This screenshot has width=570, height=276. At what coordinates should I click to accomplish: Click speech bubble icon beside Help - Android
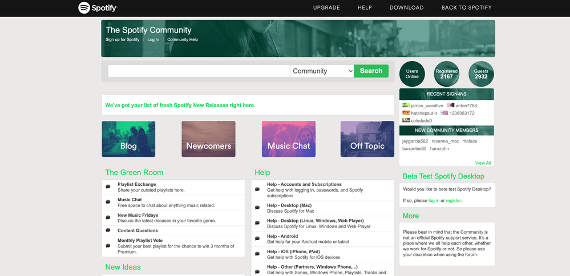click(257, 238)
